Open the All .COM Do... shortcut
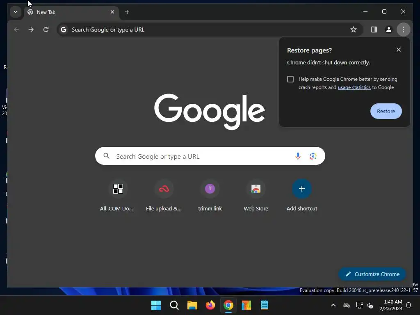The image size is (420, 315). pyautogui.click(x=118, y=196)
